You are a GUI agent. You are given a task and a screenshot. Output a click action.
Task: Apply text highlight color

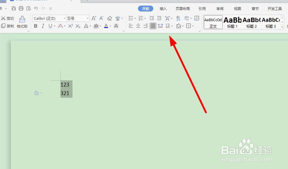(96, 26)
